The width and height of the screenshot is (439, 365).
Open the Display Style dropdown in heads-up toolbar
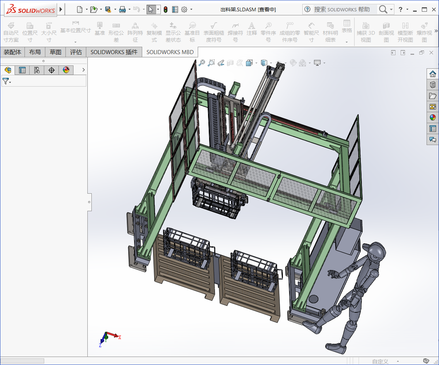click(270, 62)
